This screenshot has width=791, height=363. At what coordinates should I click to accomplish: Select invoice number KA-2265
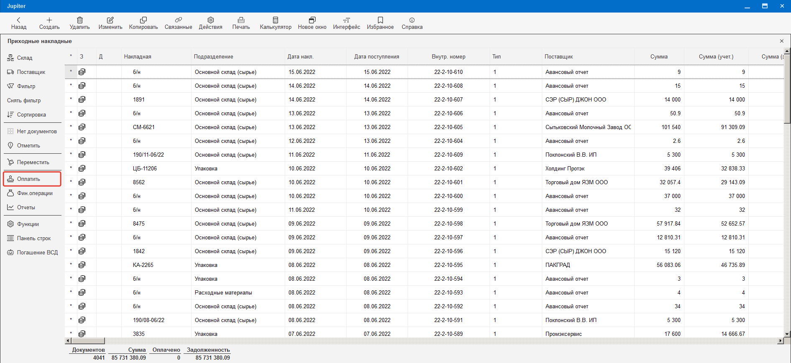pyautogui.click(x=143, y=265)
